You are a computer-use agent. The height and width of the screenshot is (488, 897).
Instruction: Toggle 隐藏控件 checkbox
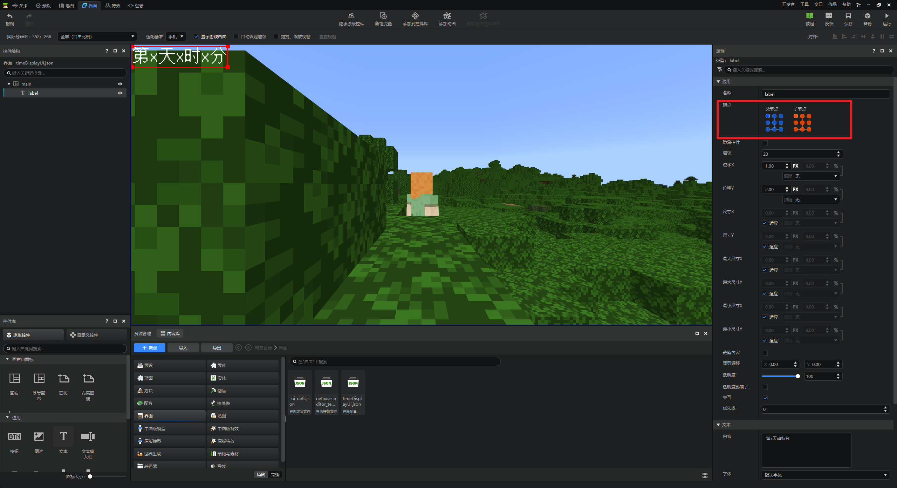tap(765, 142)
